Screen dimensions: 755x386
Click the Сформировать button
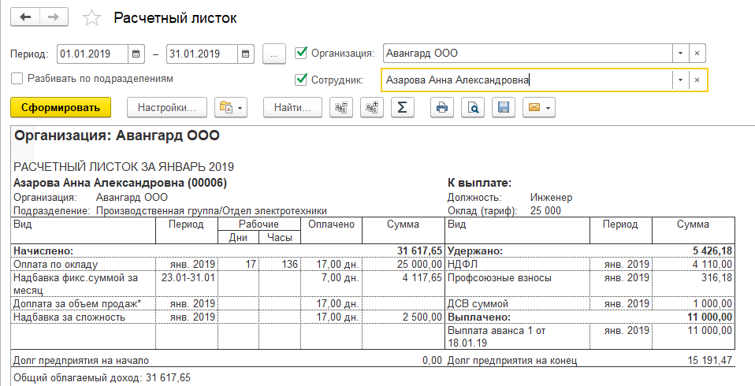coord(61,107)
